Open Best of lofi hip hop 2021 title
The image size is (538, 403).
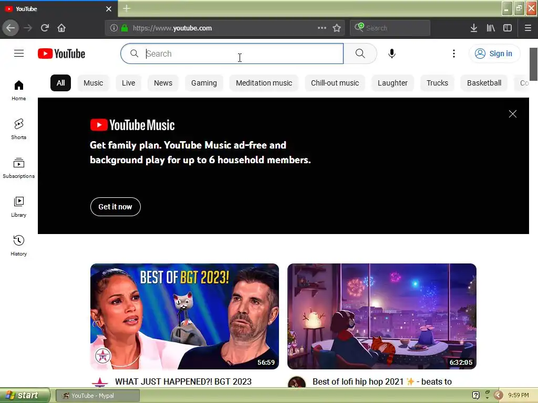382,381
